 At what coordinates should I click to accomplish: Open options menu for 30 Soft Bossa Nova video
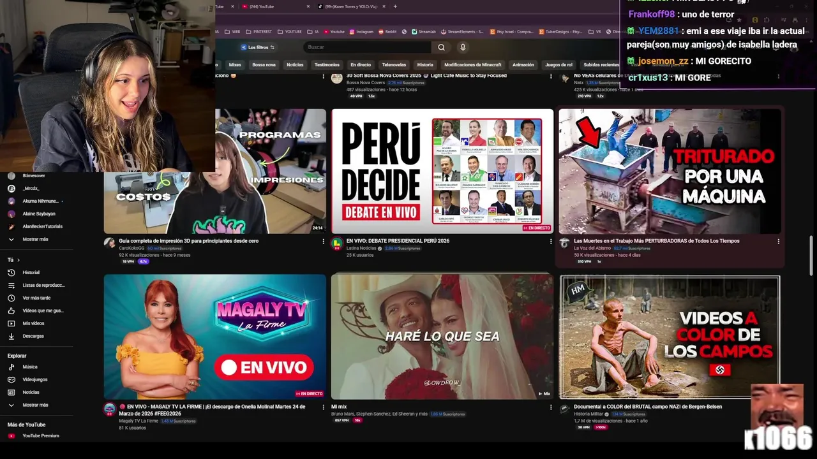[551, 76]
